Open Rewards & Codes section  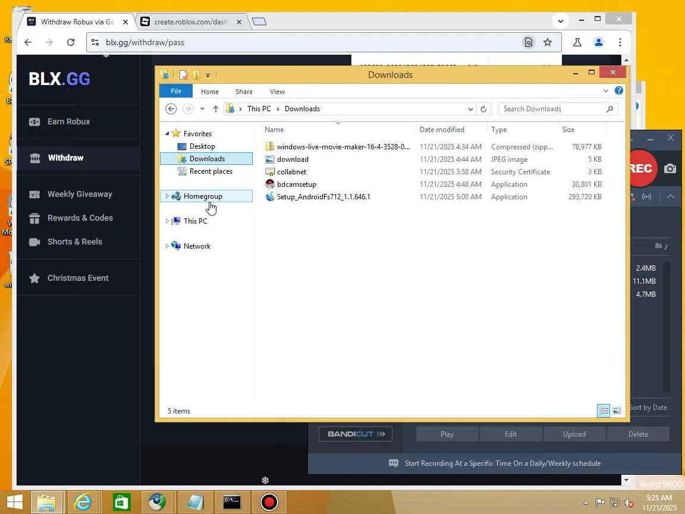point(80,218)
